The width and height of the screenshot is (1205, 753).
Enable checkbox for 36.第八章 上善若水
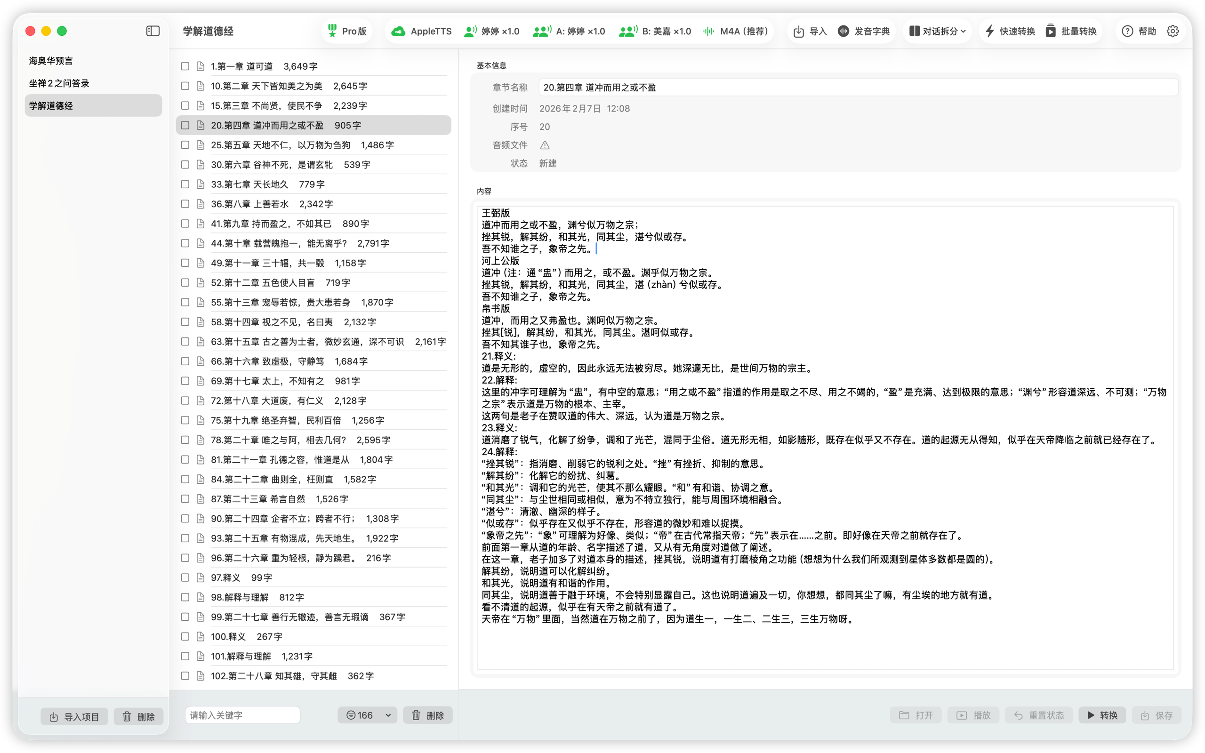tap(185, 204)
